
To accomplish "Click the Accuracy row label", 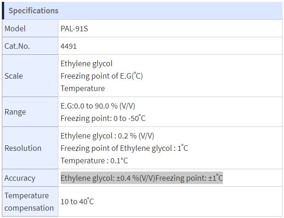I will coord(30,178).
